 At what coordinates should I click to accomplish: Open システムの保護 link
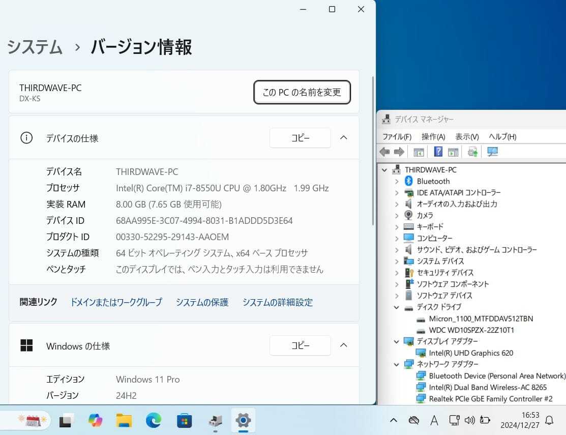202,302
